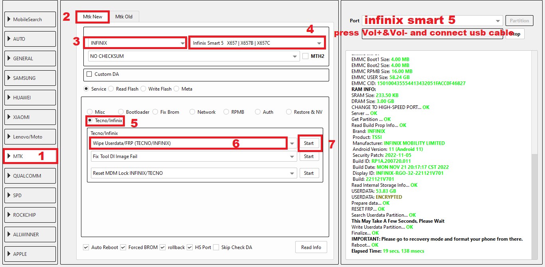Select the Misc radio option
Viewport: 545px width, 267px height.
90,112
